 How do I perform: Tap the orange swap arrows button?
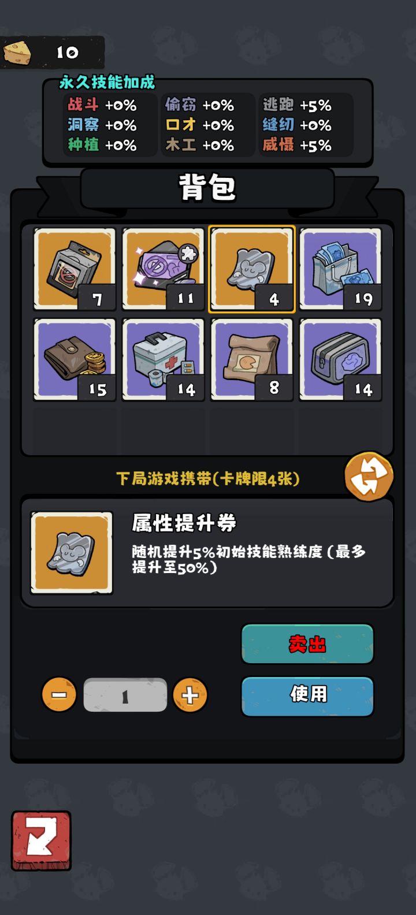click(369, 476)
